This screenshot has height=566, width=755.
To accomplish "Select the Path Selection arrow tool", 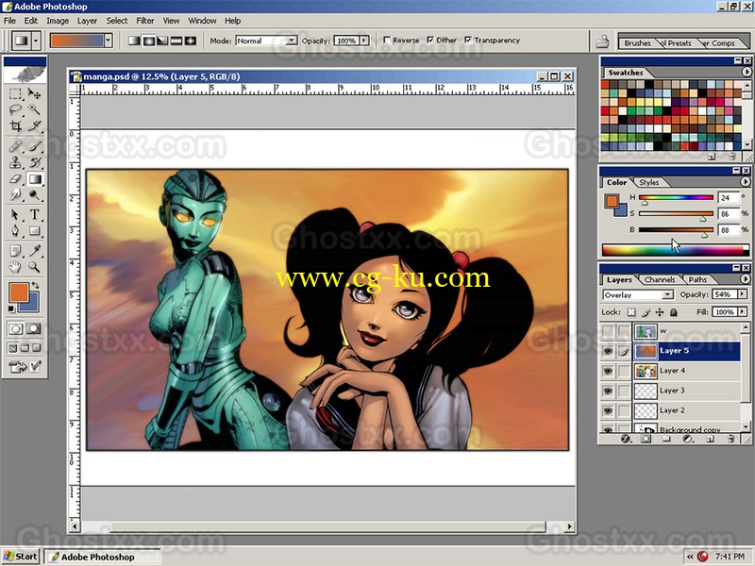I will (x=15, y=215).
